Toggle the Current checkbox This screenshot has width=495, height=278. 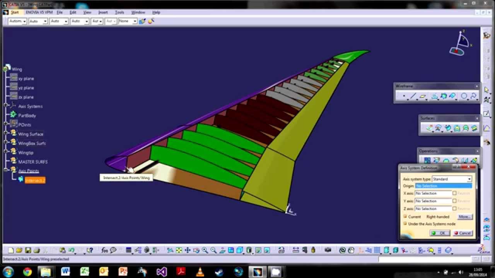coord(405,217)
